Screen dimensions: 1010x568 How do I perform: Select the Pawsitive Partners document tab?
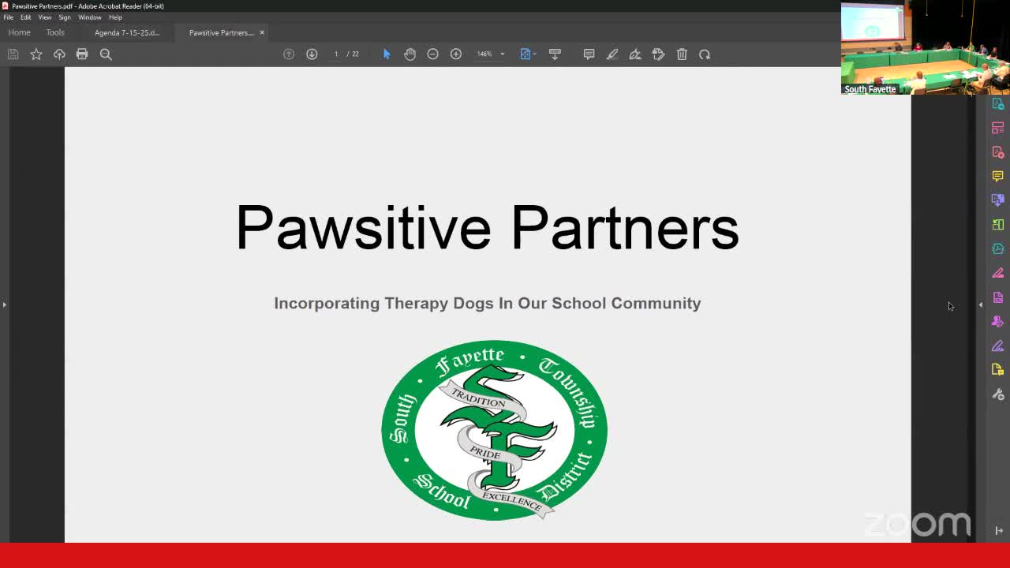click(221, 32)
